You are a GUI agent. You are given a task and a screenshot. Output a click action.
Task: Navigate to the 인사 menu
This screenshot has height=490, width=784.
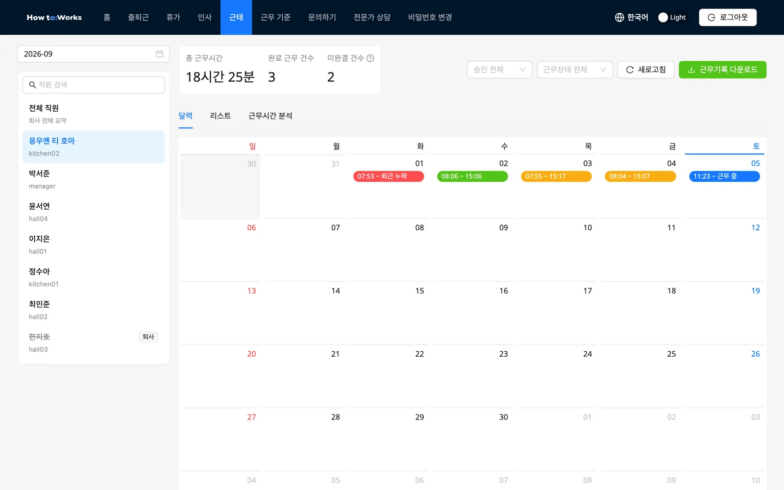[x=205, y=18]
